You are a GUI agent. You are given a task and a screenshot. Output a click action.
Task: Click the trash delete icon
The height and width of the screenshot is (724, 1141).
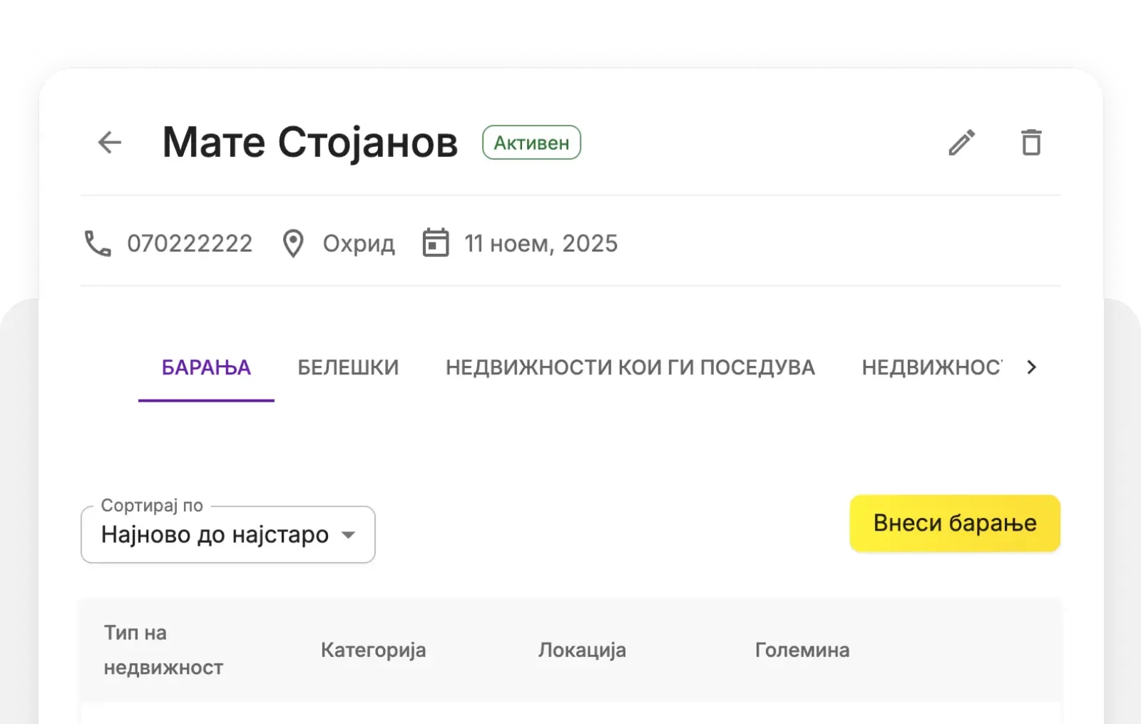tap(1031, 143)
